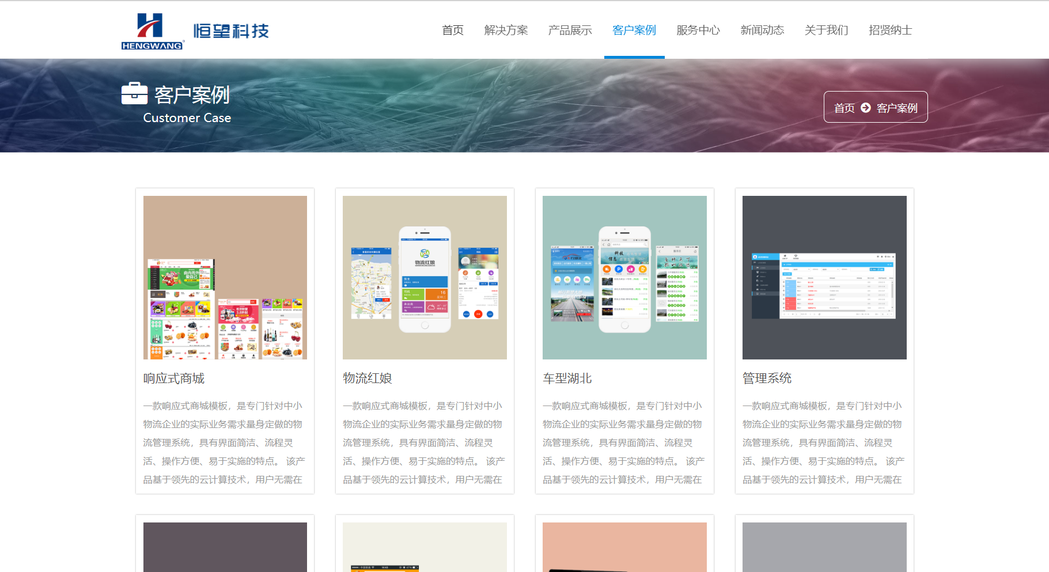Open the 车型湖北 case thumbnail
1049x572 pixels.
point(624,278)
